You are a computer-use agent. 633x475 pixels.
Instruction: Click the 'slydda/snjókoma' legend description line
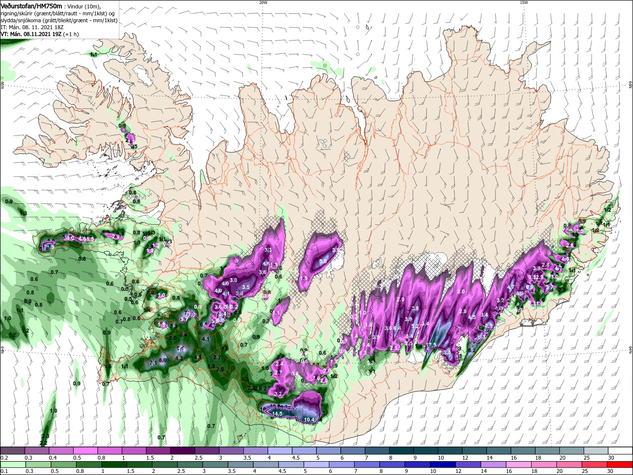pyautogui.click(x=58, y=20)
